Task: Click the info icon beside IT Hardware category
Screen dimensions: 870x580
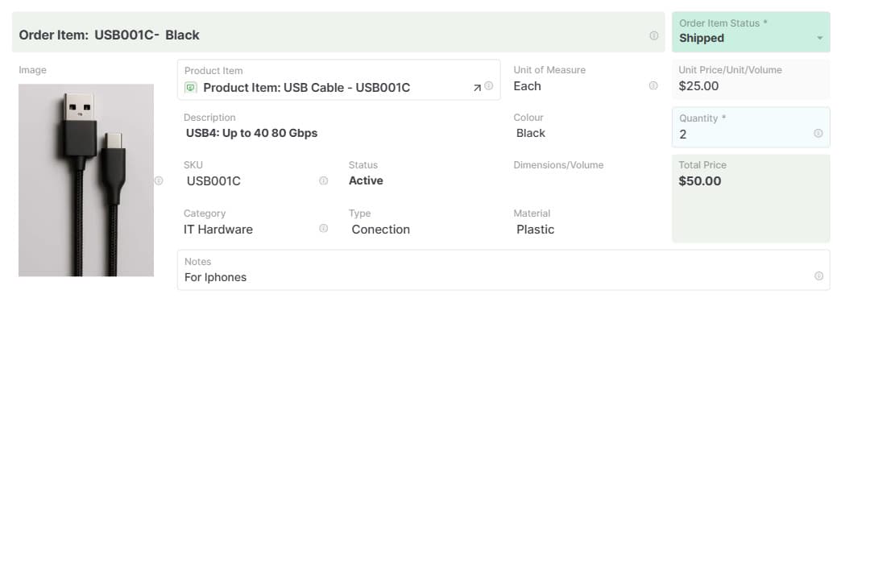Action: (323, 229)
